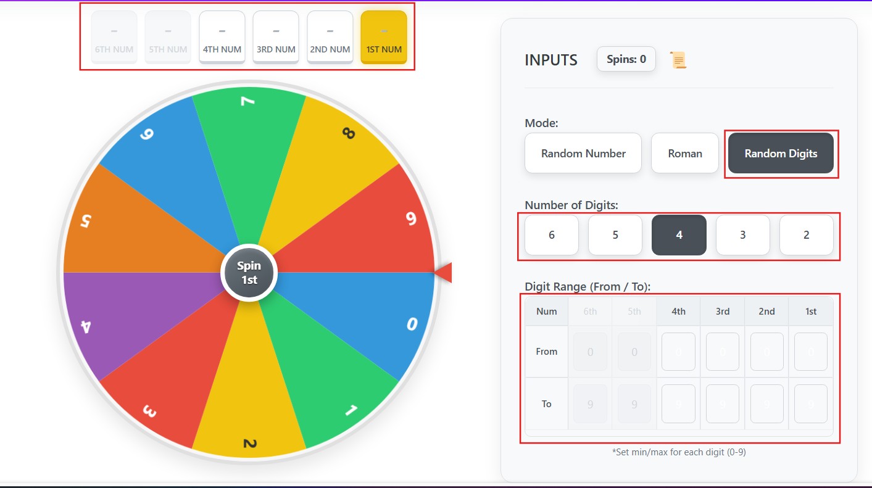Select the 1ST NUM result box
The width and height of the screenshot is (872, 488).
[384, 37]
